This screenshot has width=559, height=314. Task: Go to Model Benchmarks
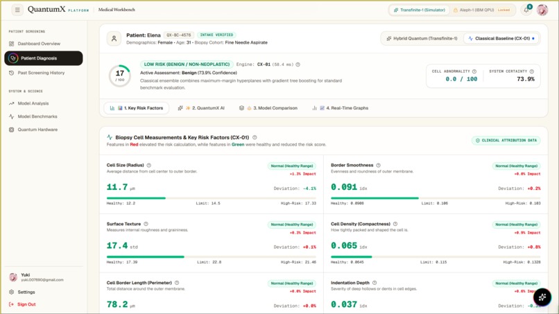(44, 116)
